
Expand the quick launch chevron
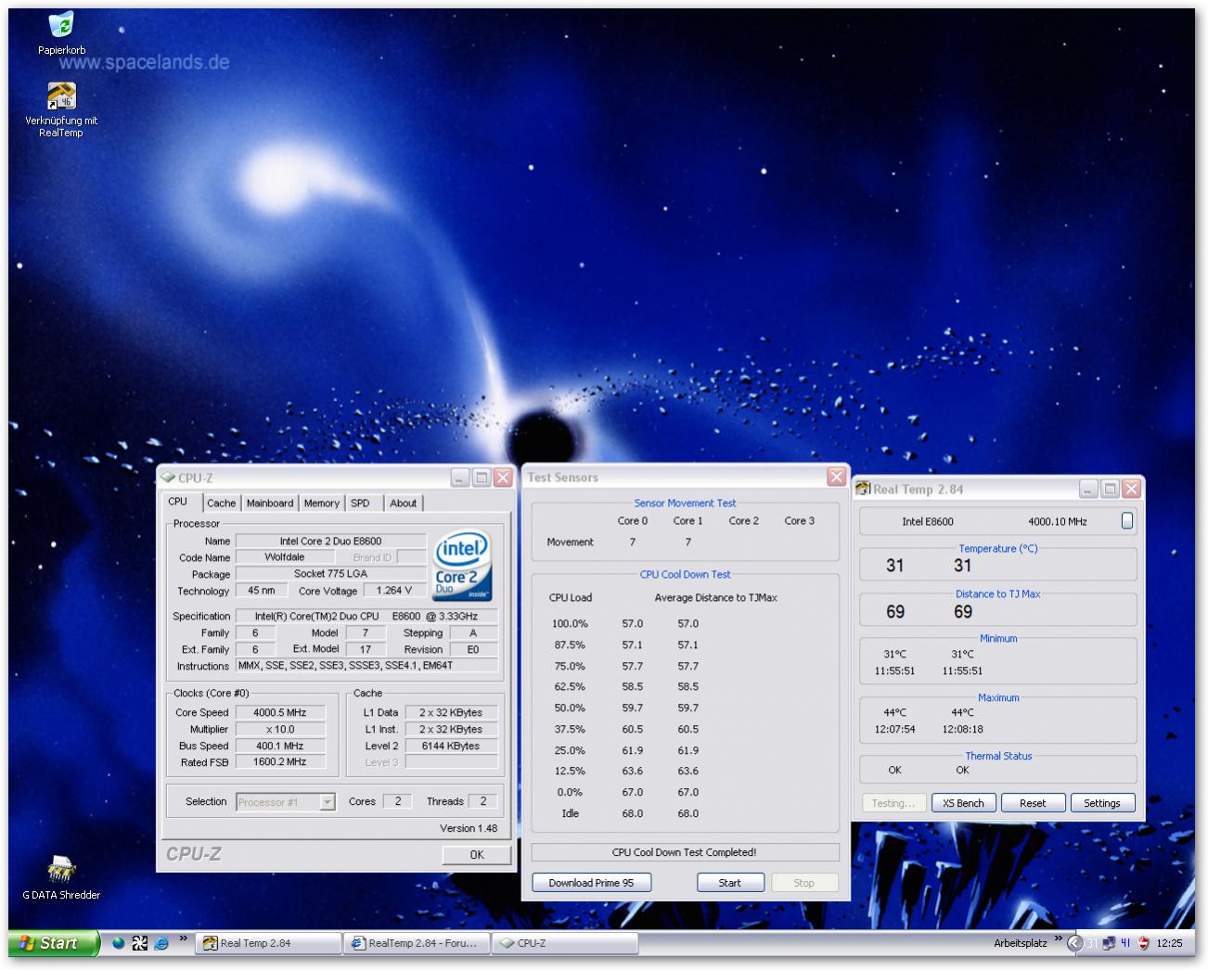pos(183,938)
